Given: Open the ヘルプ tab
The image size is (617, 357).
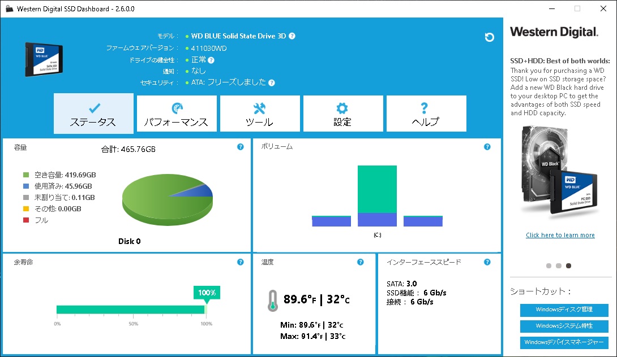Looking at the screenshot, I should [x=426, y=114].
